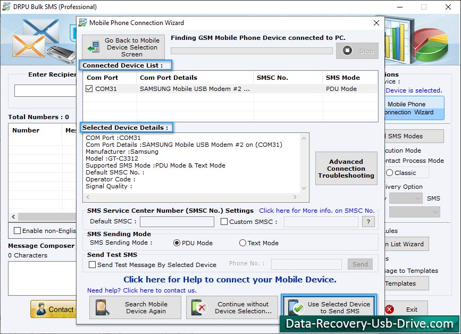This screenshot has width=461, height=334.
Task: Click Use Selected Device to Send SMS
Action: click(329, 306)
